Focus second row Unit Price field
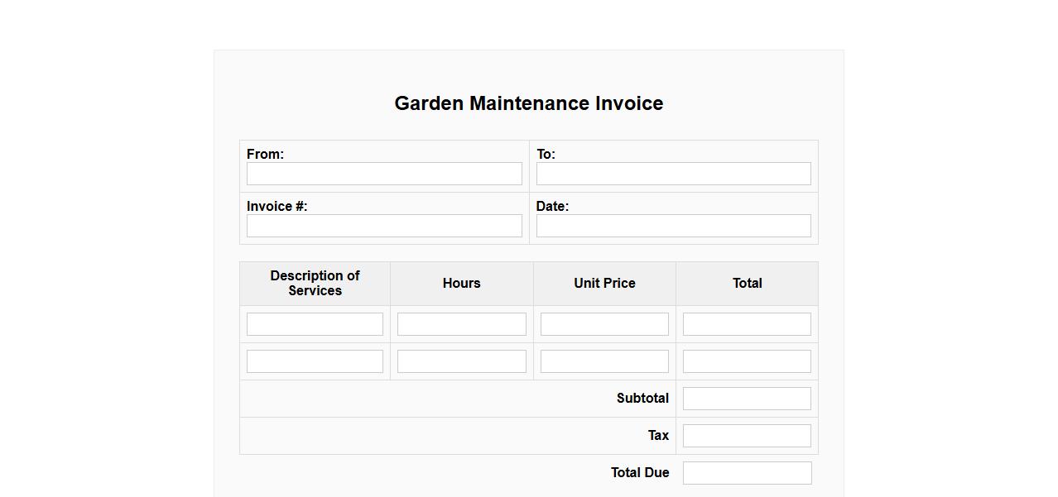Viewport: 1058px width, 497px height. tap(604, 361)
